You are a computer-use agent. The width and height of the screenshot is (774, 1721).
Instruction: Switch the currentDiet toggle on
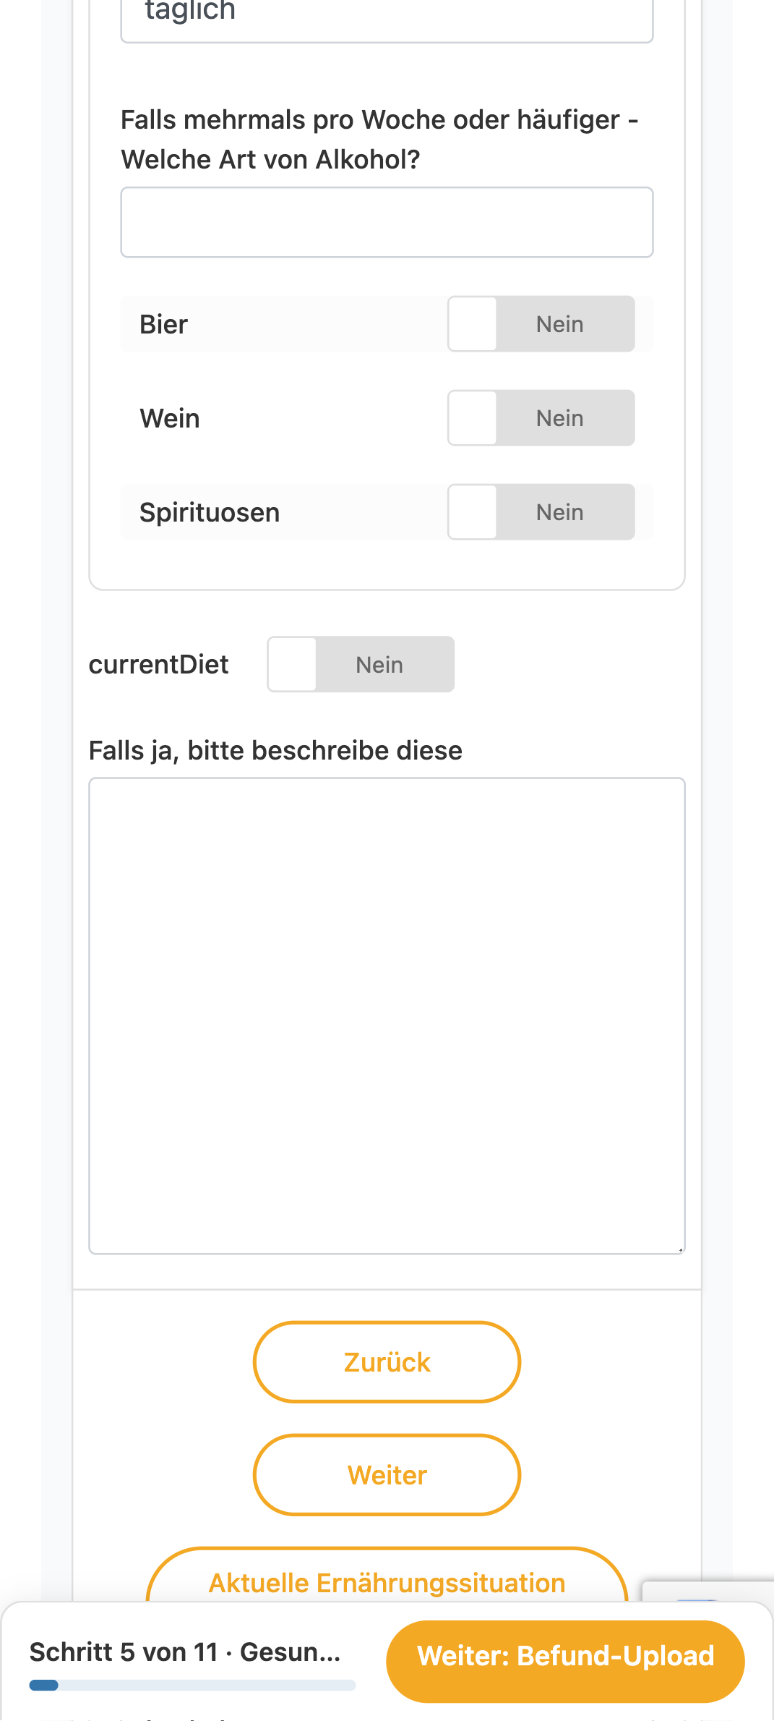[361, 664]
